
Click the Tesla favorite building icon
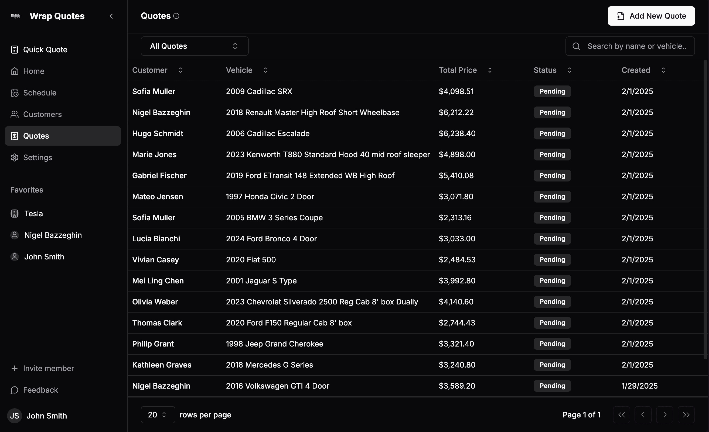[14, 213]
